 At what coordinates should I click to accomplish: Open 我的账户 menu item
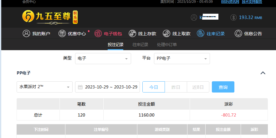point(36,33)
